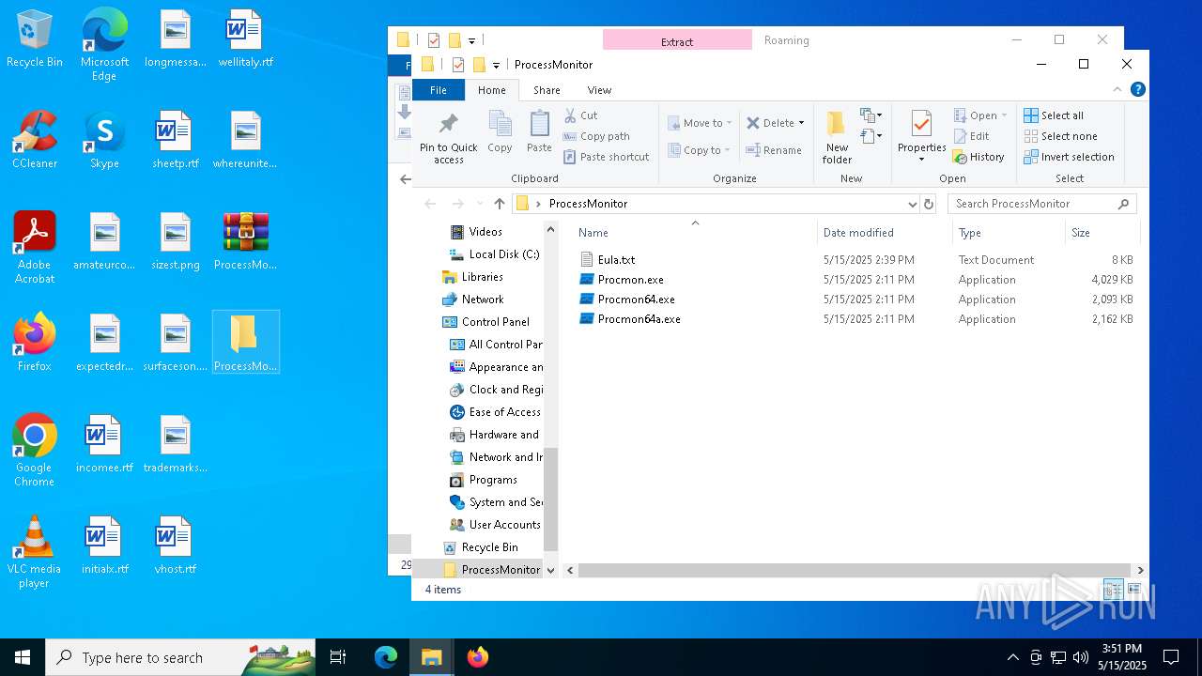Open the recent locations dropdown arrow
This screenshot has height=676, width=1202.
point(480,204)
